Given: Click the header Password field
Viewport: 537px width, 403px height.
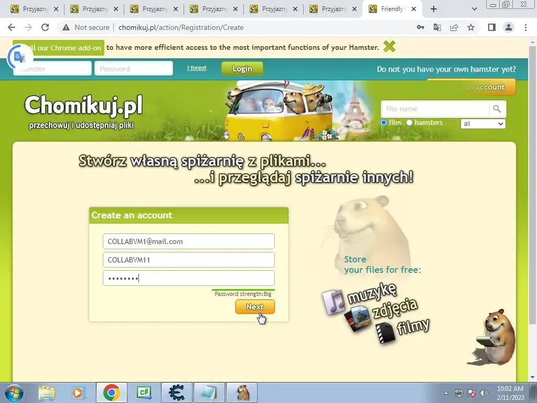Looking at the screenshot, I should 134,69.
